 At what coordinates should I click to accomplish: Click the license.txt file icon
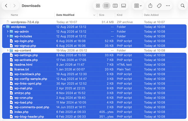(x=11, y=69)
